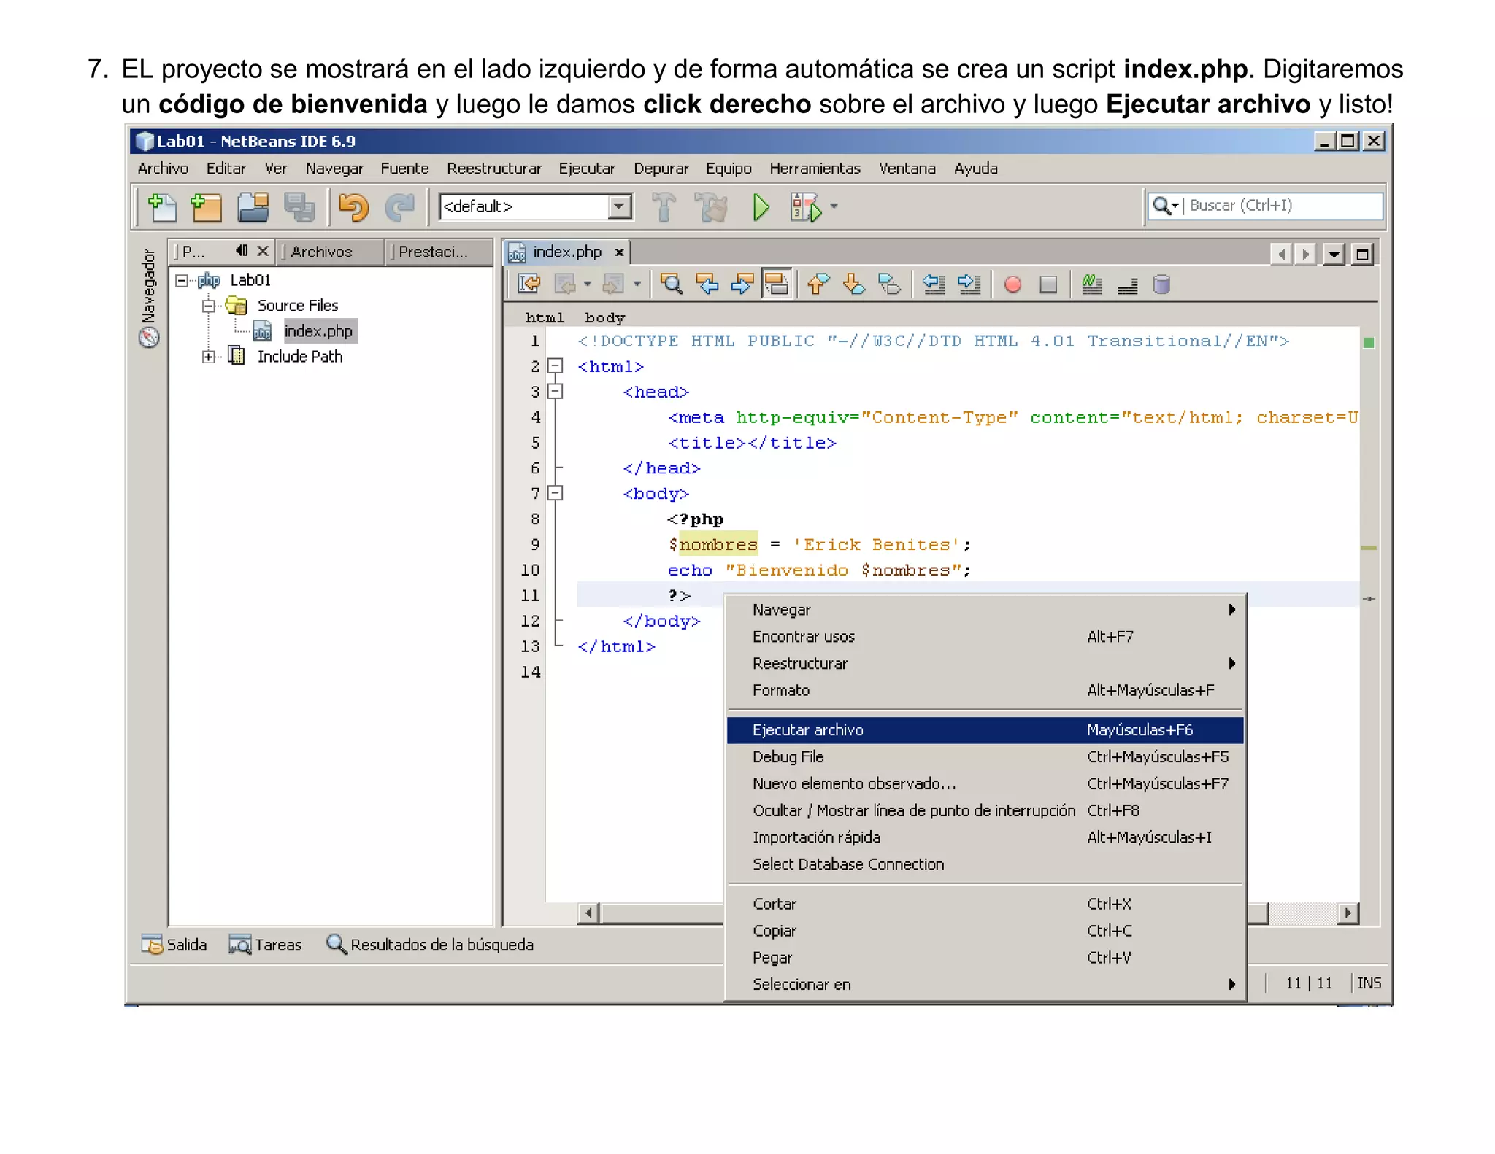1495x1154 pixels.
Task: Maximize the editor window button
Action: click(x=1362, y=255)
